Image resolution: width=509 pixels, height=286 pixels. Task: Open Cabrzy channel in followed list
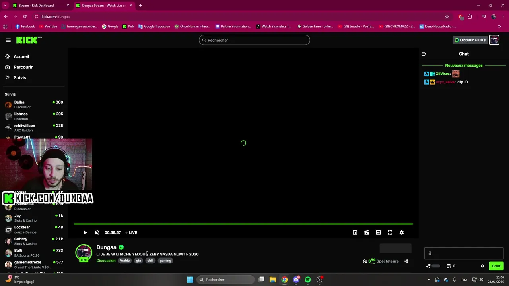click(x=34, y=241)
